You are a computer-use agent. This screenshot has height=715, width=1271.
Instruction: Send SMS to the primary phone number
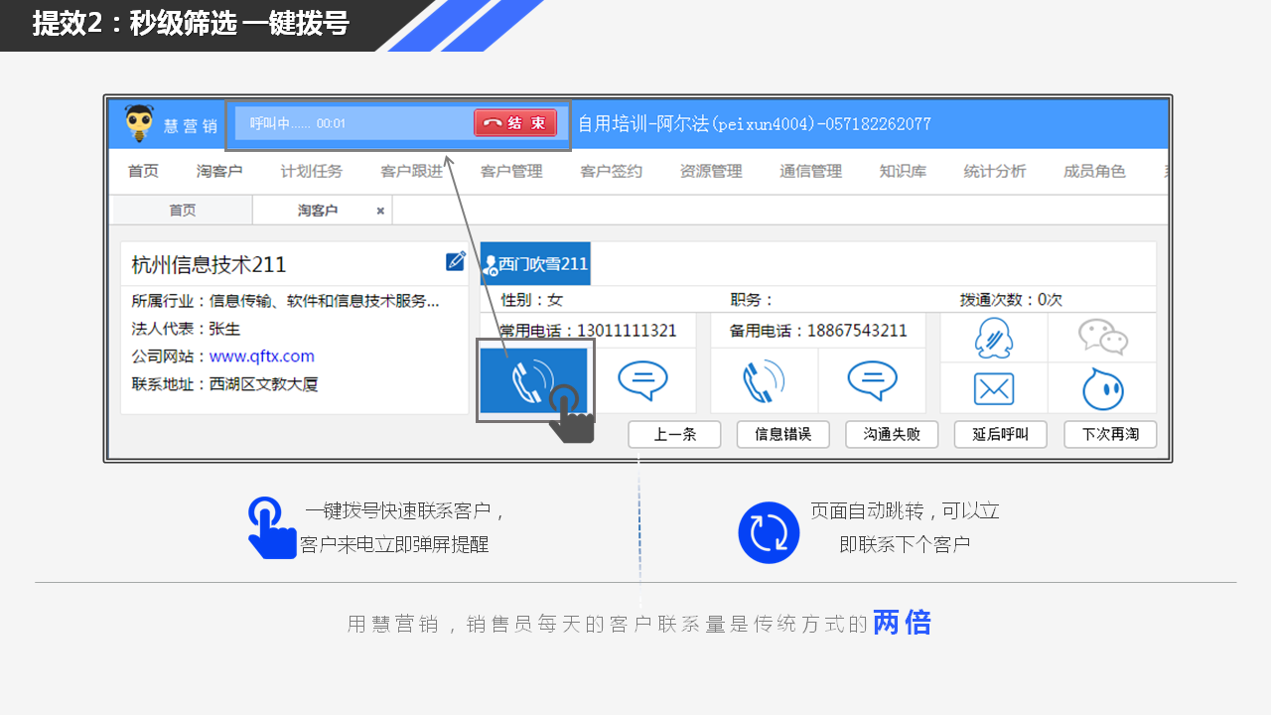[x=642, y=380]
